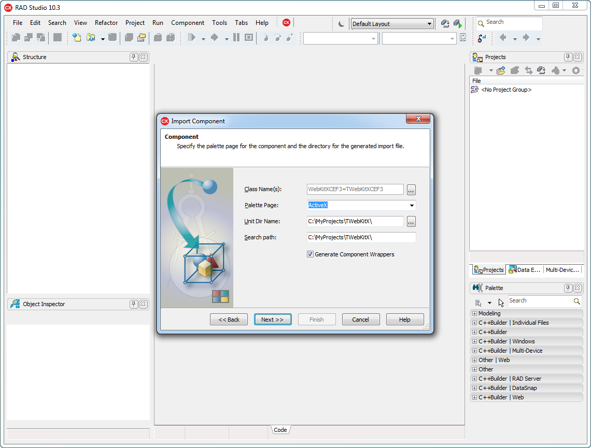Viewport: 591px width, 448px height.
Task: Click the Save desktop layout icon
Action: click(x=445, y=24)
